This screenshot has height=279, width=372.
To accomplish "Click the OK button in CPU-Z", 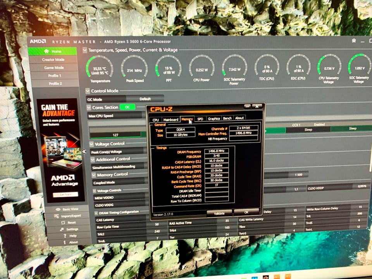I will (246, 212).
